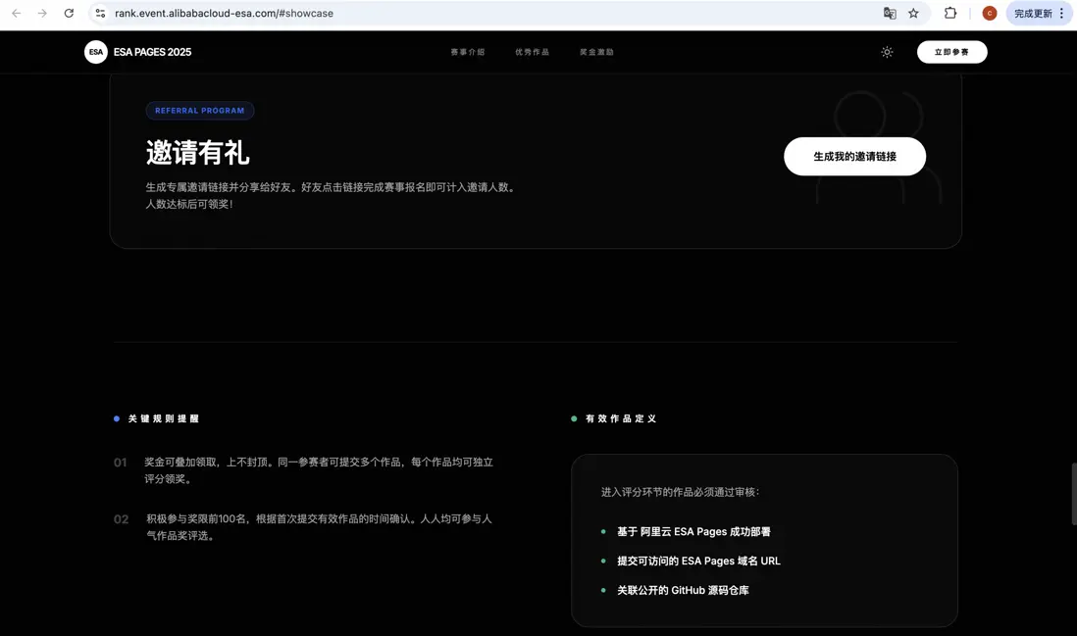Click the 关键规则提醒 section heading
Image resolution: width=1077 pixels, height=636 pixels.
(164, 418)
